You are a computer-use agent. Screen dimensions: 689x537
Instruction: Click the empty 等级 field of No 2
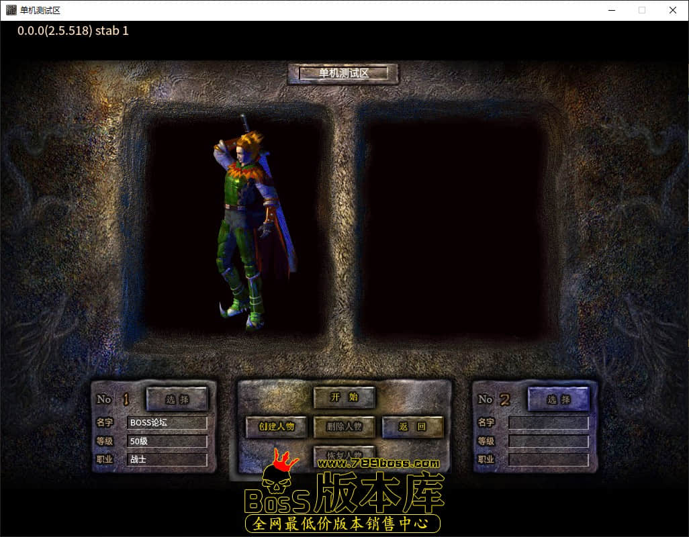tap(548, 442)
